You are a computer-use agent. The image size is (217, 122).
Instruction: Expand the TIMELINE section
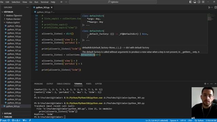pyautogui.click(x=8, y=117)
